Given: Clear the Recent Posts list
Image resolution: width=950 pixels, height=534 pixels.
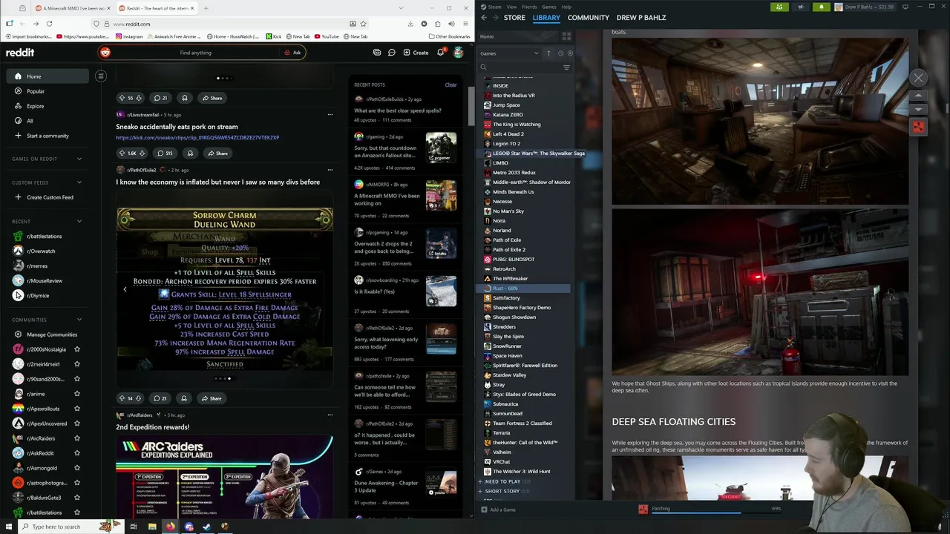Looking at the screenshot, I should tap(451, 85).
